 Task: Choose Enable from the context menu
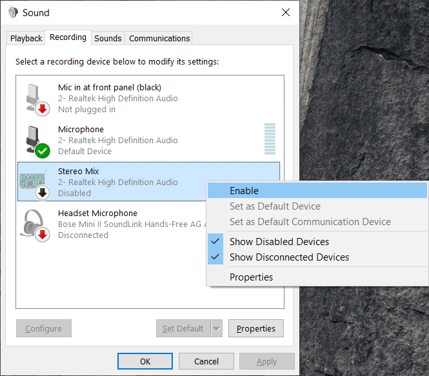pos(244,191)
